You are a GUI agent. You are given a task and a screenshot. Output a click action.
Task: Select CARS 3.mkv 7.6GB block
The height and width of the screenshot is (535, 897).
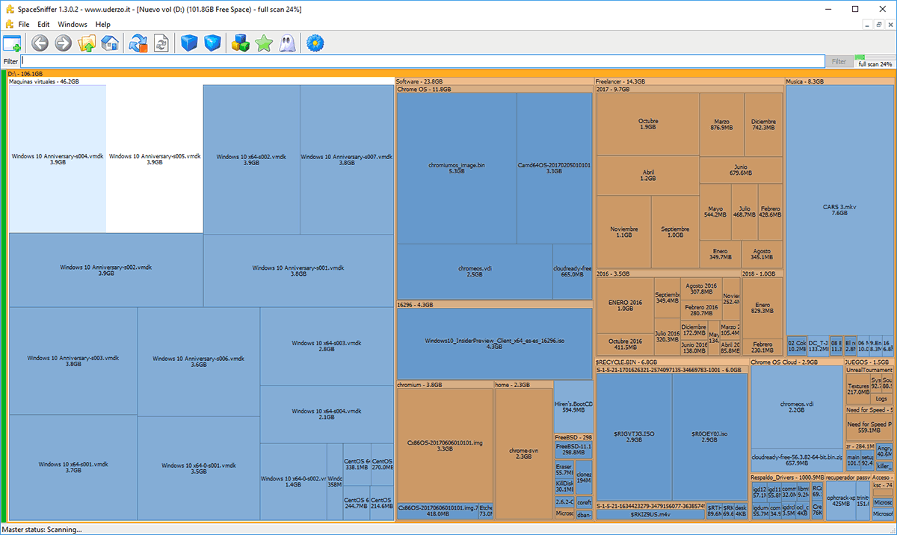pos(839,210)
